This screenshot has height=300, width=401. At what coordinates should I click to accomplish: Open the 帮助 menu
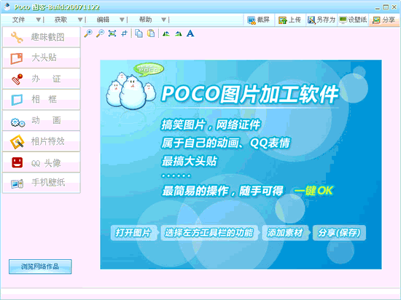146,20
